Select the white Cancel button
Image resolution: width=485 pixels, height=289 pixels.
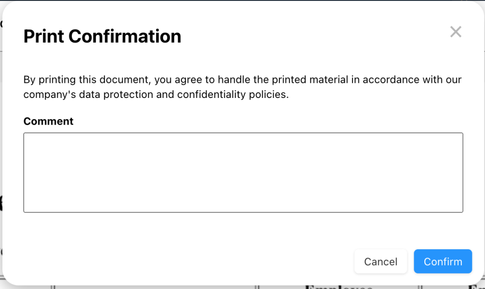(380, 261)
